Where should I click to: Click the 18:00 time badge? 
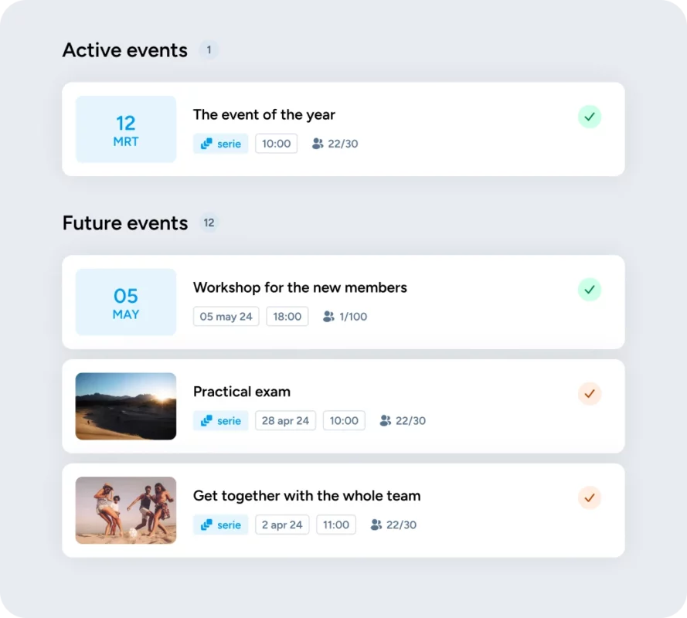[287, 317]
